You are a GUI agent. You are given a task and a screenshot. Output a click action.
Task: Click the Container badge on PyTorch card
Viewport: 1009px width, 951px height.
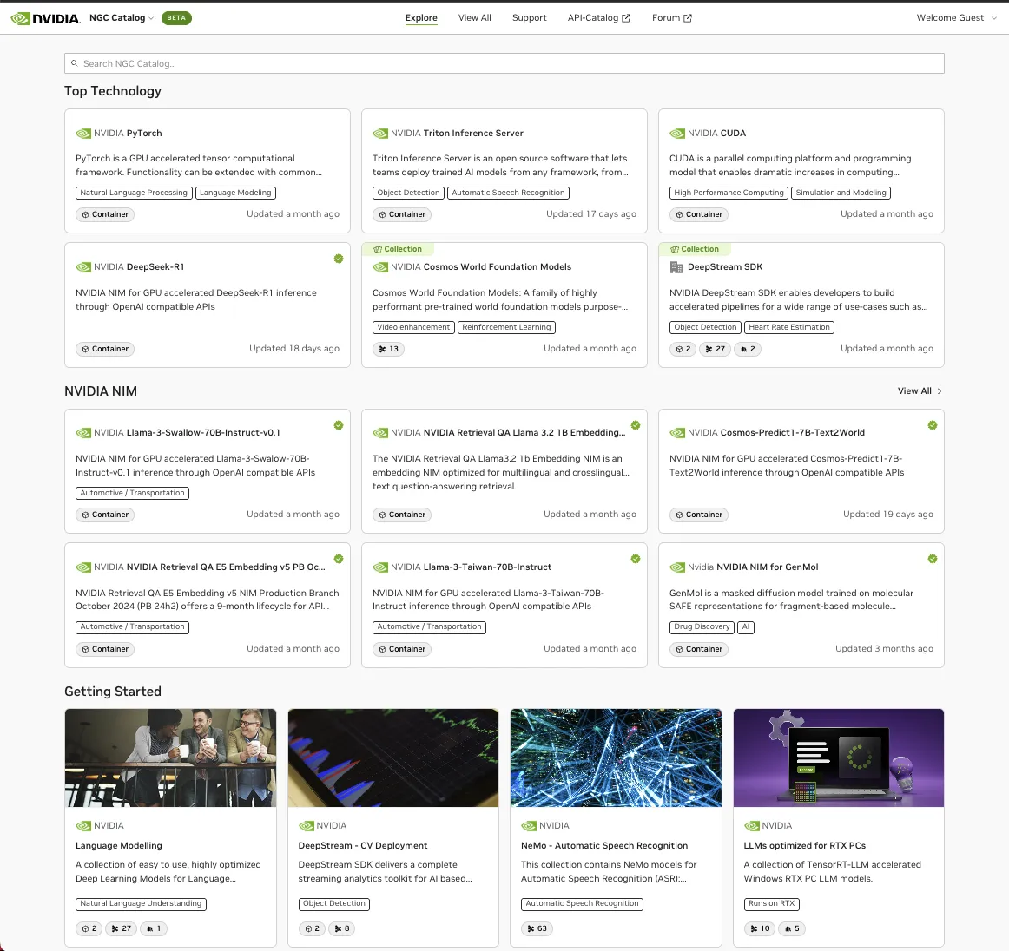[105, 214]
